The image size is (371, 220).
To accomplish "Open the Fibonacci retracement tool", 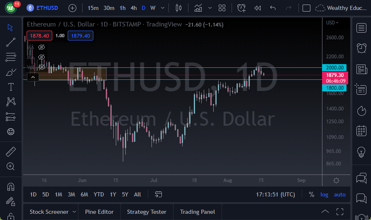I will [11, 57].
